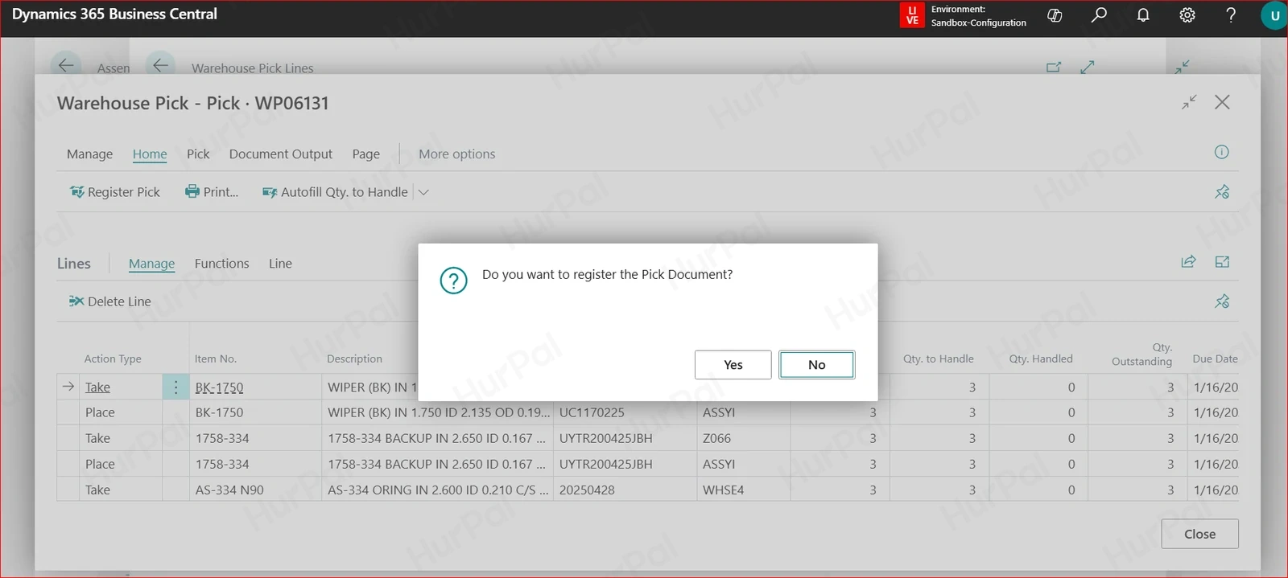Screen dimensions: 1288x578
Task: Open the Manage menu of the document
Action: [89, 154]
